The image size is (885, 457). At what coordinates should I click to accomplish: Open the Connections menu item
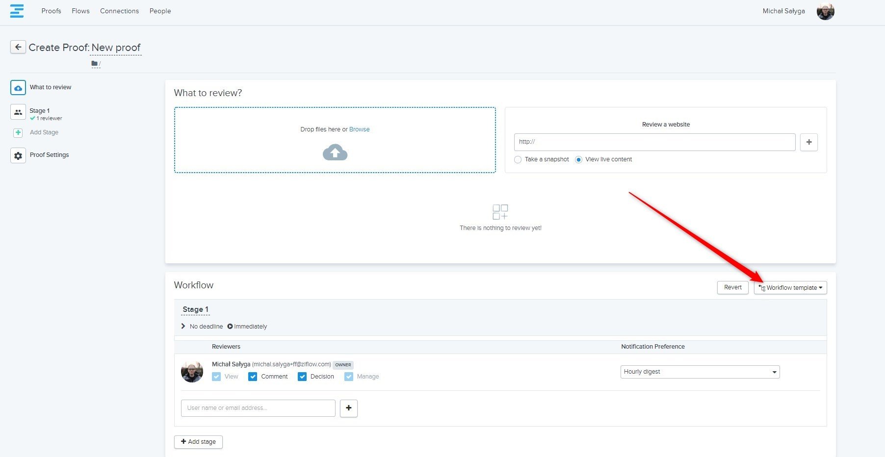tap(119, 11)
